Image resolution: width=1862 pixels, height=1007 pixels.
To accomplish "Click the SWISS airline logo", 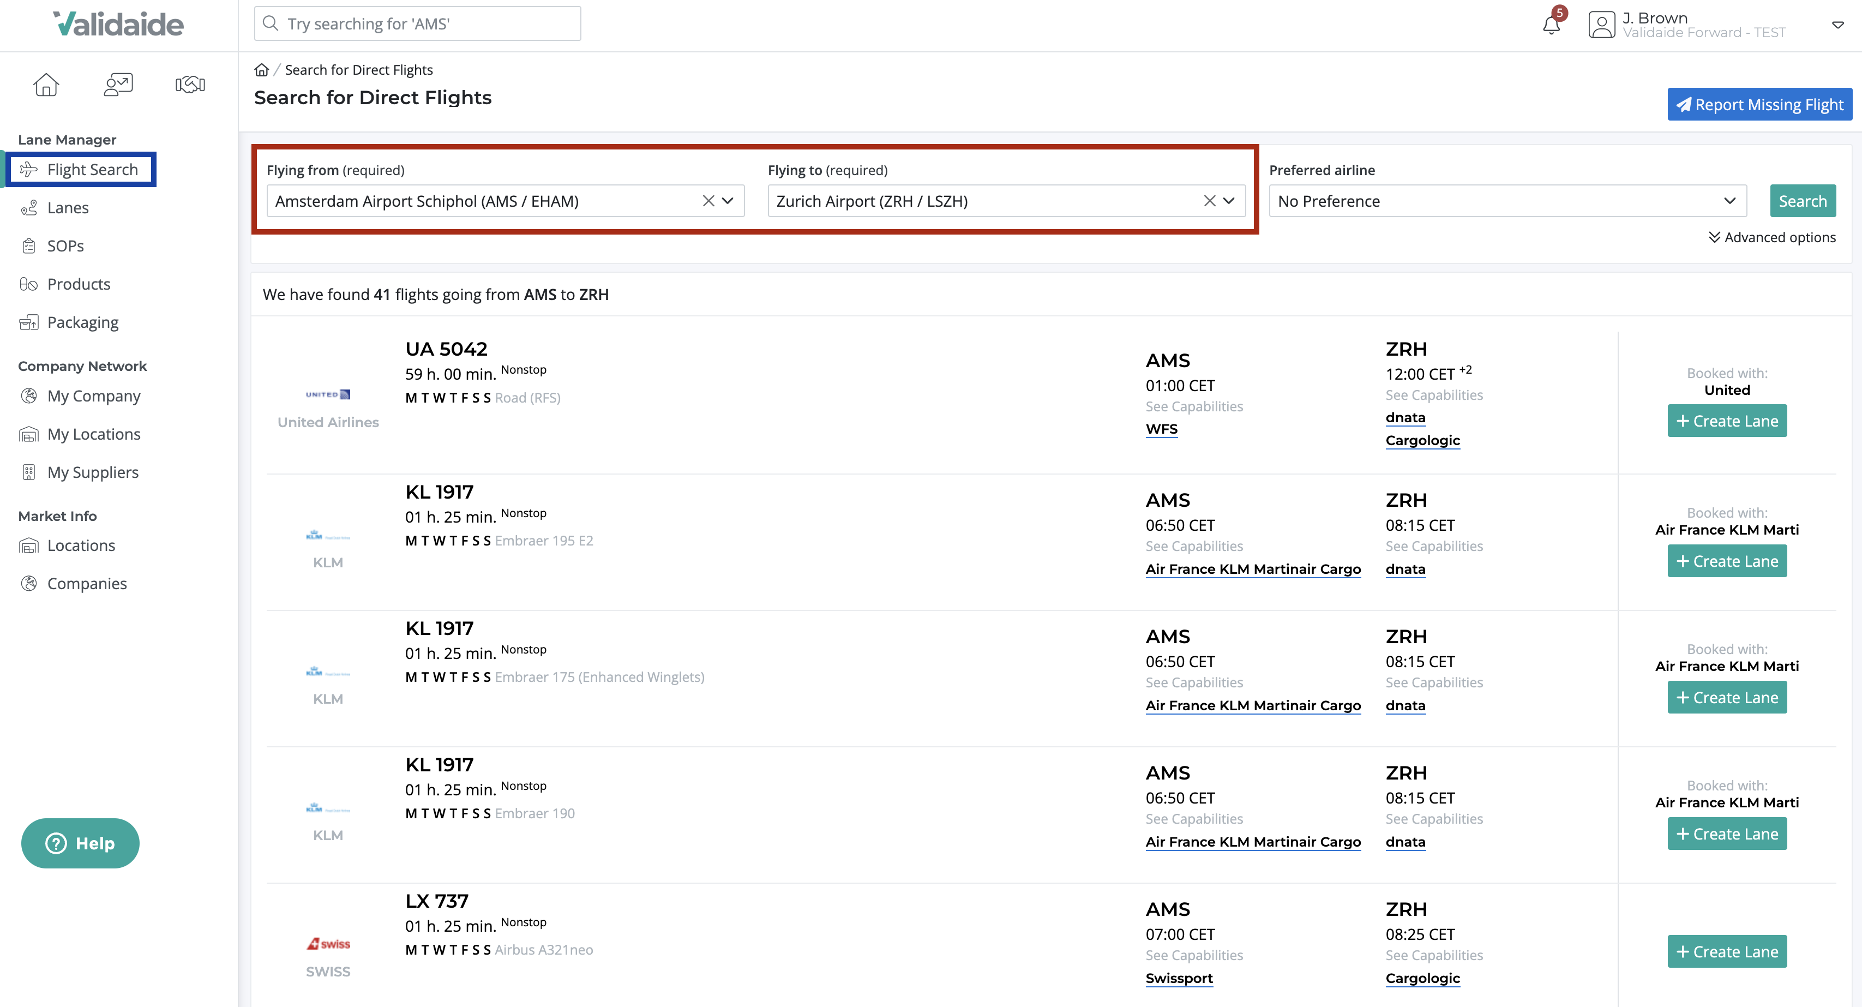I will 328,943.
